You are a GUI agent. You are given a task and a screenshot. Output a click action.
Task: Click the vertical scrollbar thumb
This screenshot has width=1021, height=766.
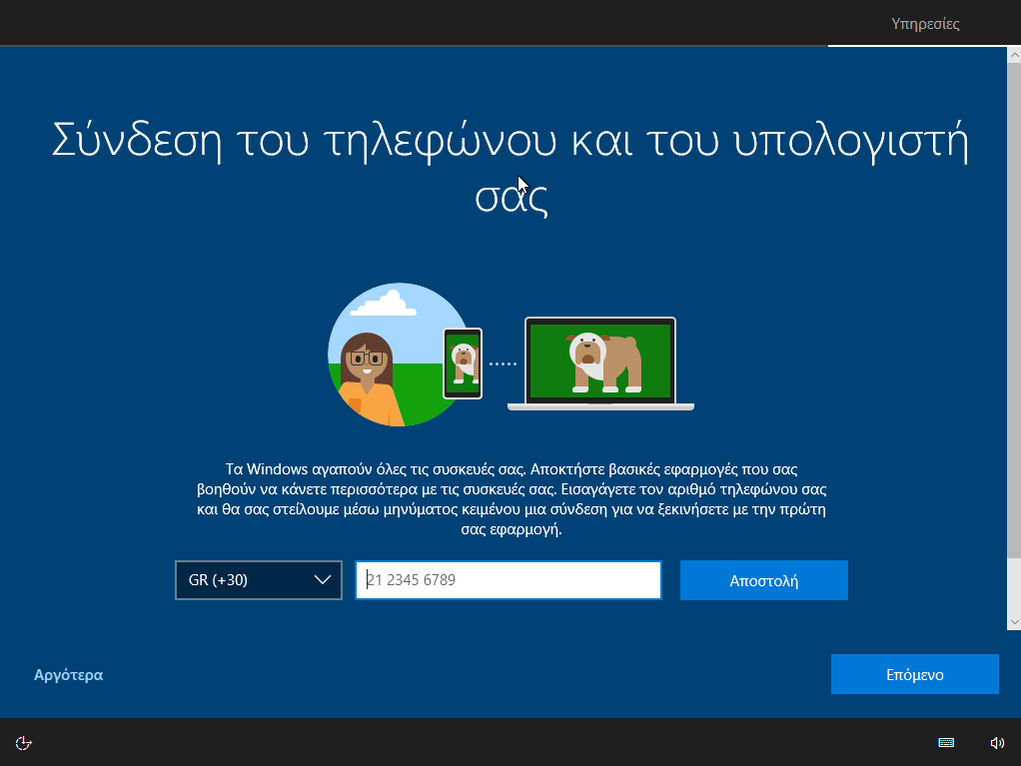pyautogui.click(x=1014, y=311)
